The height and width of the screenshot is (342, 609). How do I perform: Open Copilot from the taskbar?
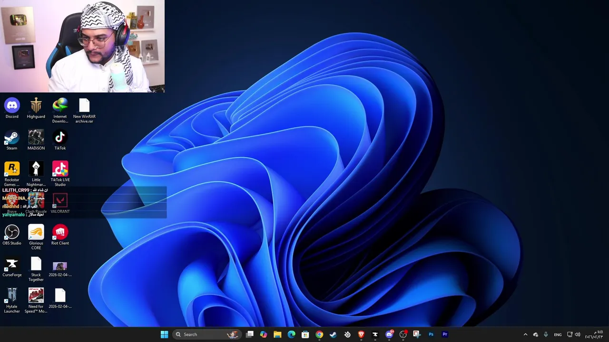click(x=264, y=334)
